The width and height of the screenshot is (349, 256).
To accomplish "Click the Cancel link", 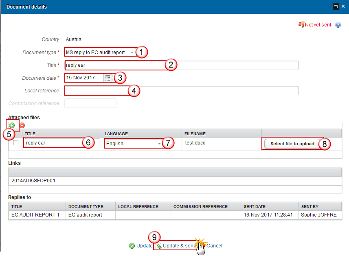I will tap(214, 246).
